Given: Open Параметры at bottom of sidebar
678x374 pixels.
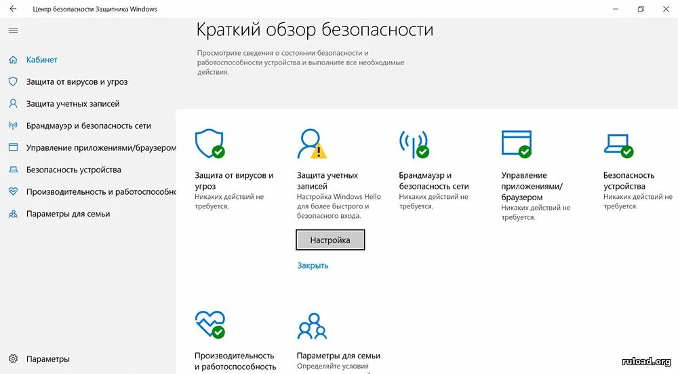Looking at the screenshot, I should (x=48, y=359).
